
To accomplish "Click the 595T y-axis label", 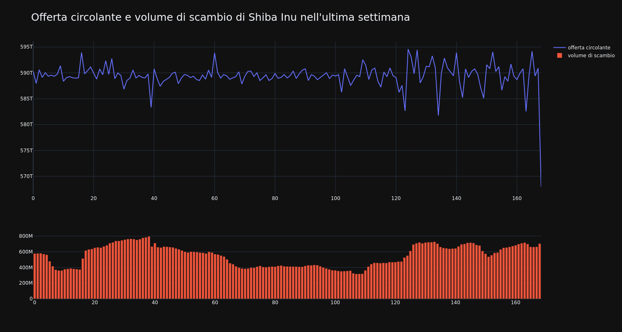I will coord(26,47).
